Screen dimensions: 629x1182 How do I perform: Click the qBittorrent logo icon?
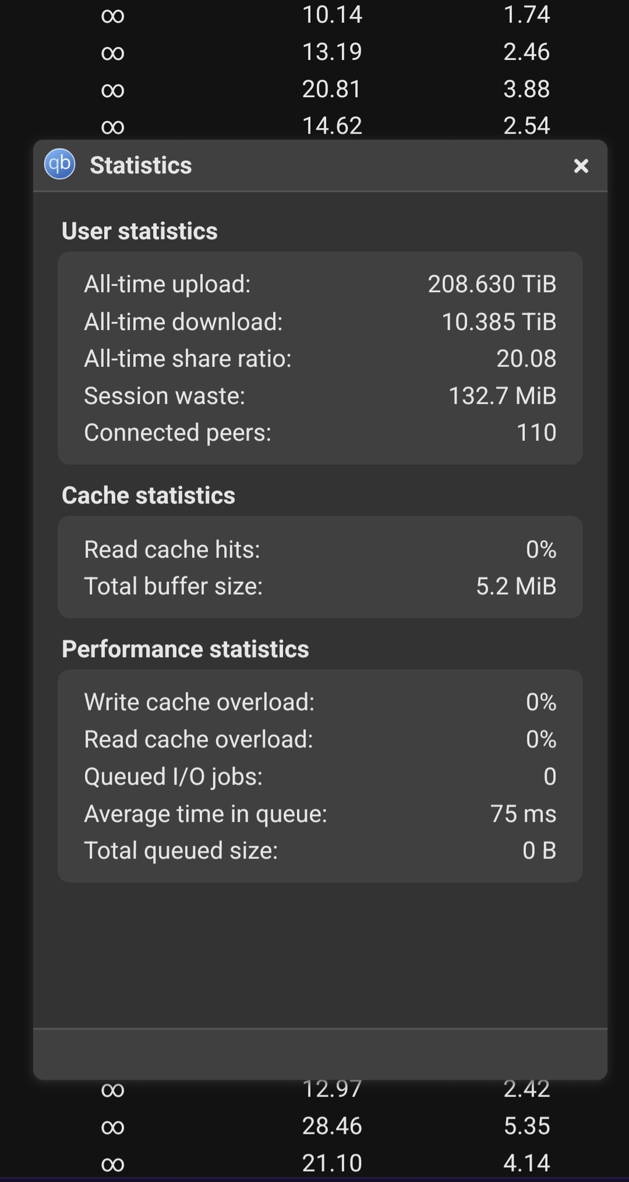(x=60, y=164)
